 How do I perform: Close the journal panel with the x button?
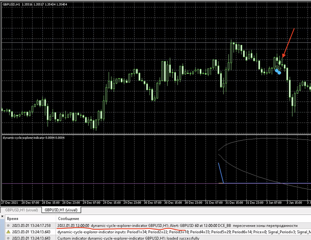(x=2, y=216)
